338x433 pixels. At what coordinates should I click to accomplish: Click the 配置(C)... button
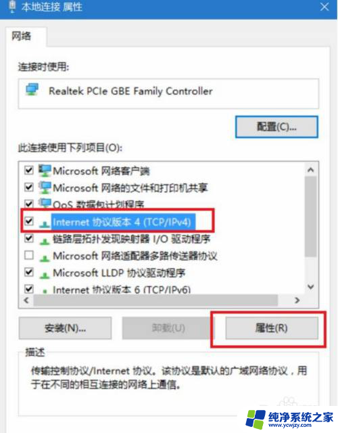(276, 127)
